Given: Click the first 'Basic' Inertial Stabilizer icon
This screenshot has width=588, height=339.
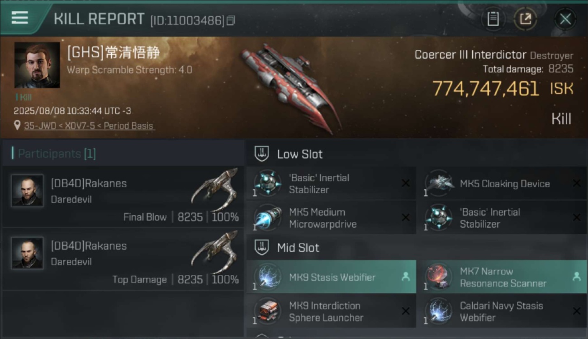Looking at the screenshot, I should [x=267, y=183].
